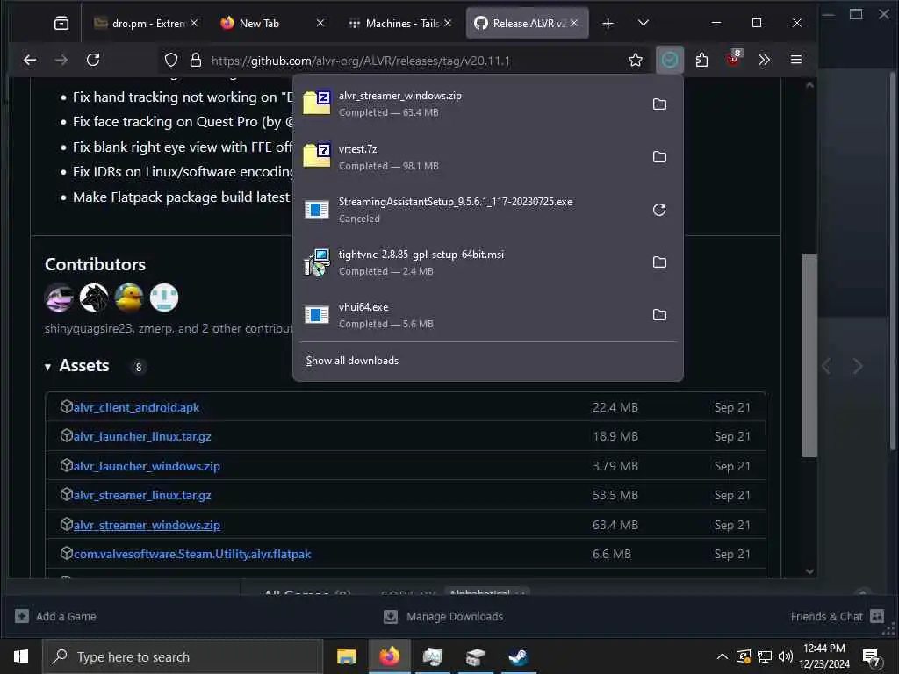Image resolution: width=899 pixels, height=674 pixels.
Task: Click the site security padlock icon
Action: 196,61
